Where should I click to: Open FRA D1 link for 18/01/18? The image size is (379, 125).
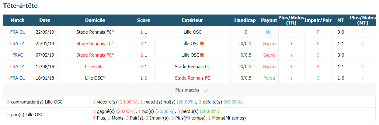(18, 78)
